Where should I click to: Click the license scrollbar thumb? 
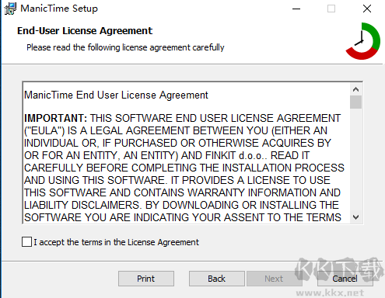[x=355, y=102]
